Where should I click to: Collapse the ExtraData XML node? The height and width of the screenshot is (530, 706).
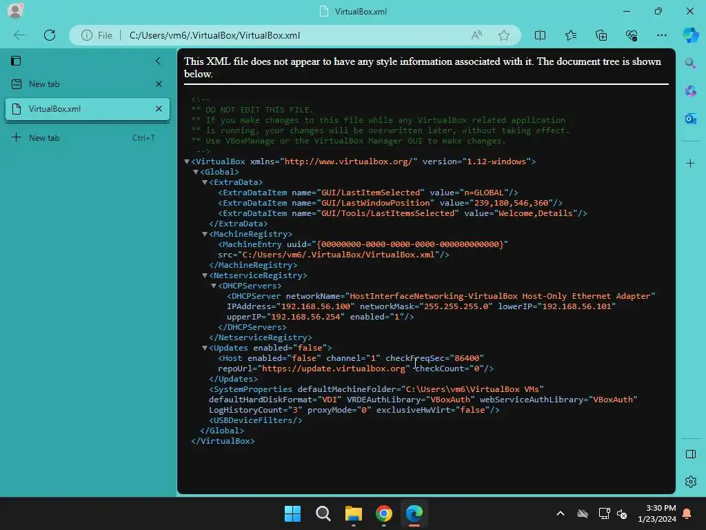click(205, 182)
